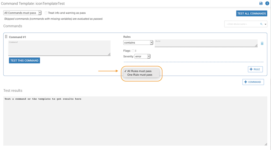Screen dimensions: 271x150
Task: Click the Test All Commands button
Action: pyautogui.click(x=252, y=13)
